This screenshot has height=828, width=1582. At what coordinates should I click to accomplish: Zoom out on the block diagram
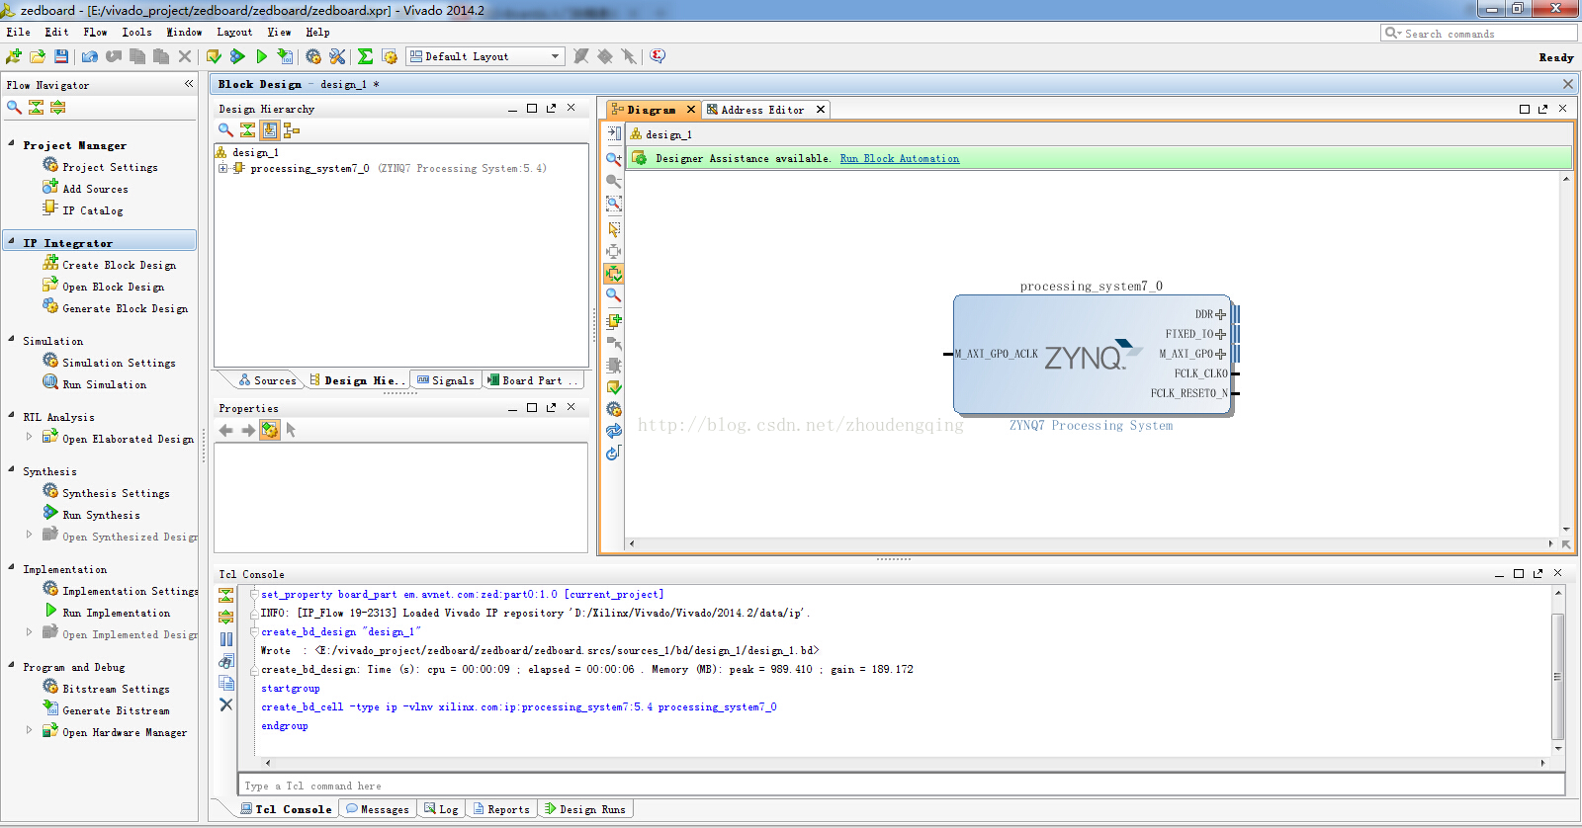point(614,181)
